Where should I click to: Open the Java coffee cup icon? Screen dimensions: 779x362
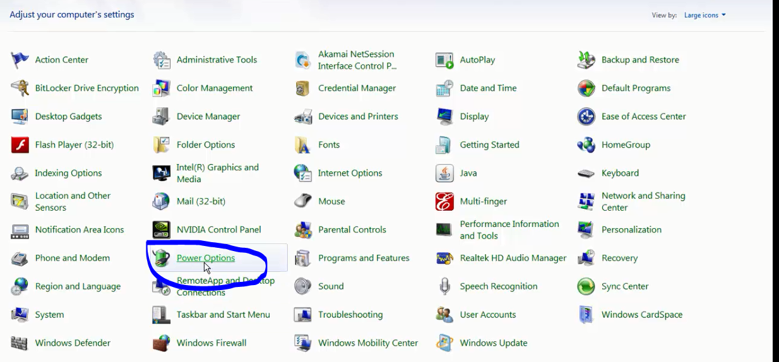(444, 173)
